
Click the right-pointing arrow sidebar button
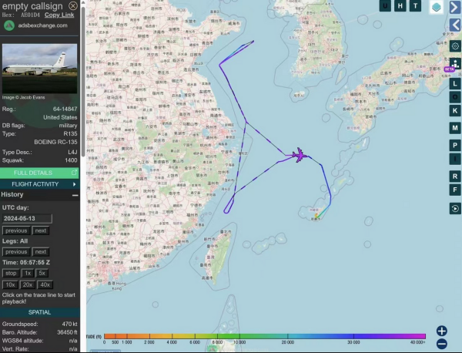[x=455, y=7]
